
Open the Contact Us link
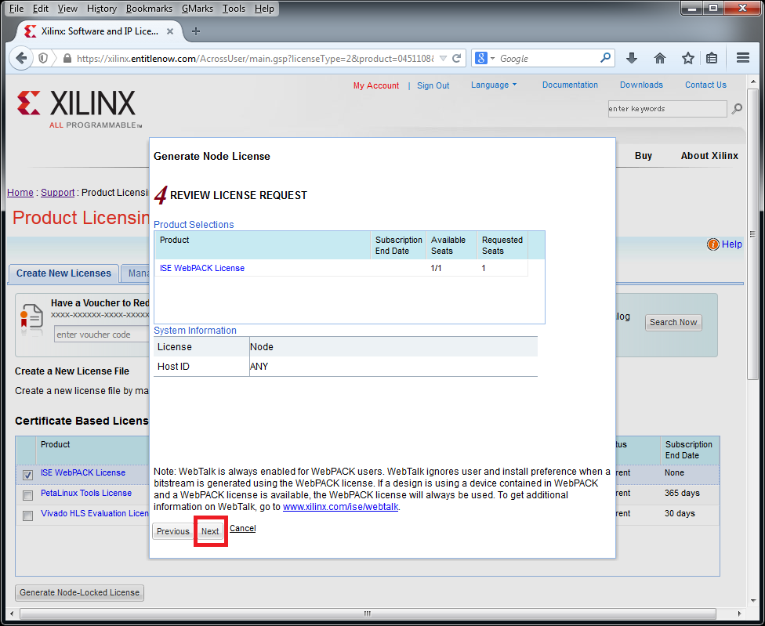coord(705,85)
